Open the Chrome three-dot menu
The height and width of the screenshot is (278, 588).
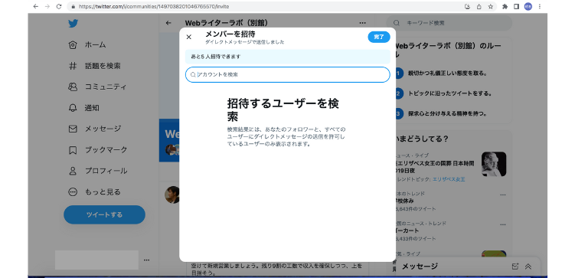(x=540, y=6)
